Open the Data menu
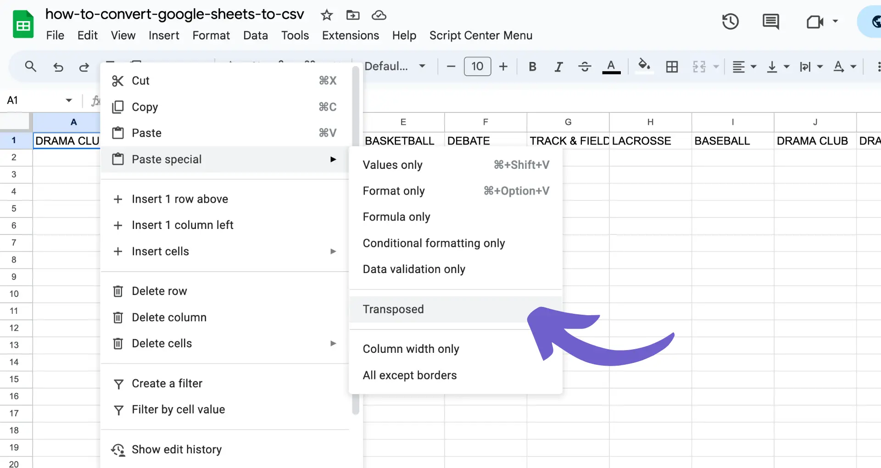 click(x=256, y=35)
